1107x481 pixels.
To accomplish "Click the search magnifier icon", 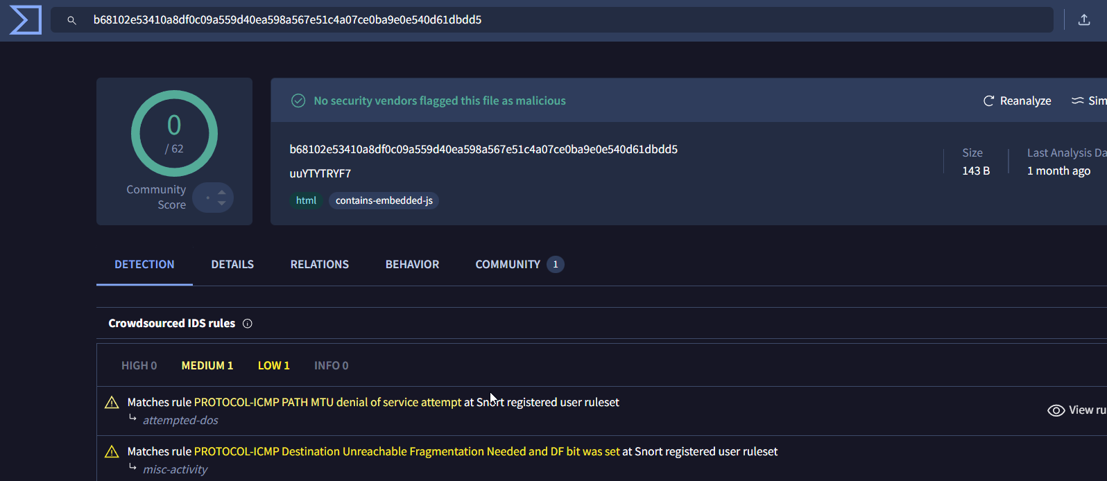I will 71,20.
